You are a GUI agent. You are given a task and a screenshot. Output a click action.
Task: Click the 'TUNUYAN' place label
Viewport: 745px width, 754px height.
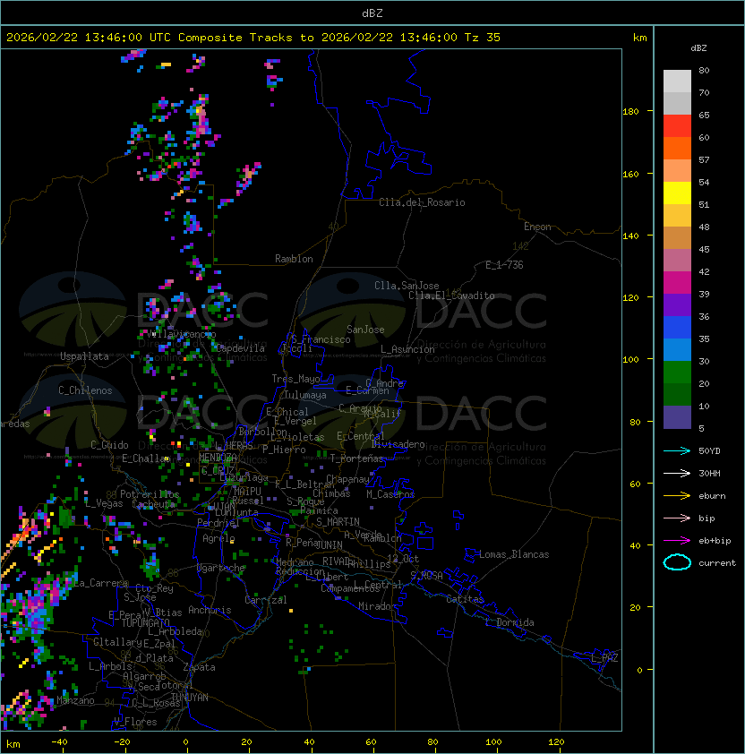pyautogui.click(x=190, y=698)
